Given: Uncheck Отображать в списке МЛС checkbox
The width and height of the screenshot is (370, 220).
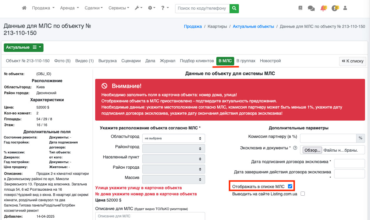Looking at the screenshot, I should click(290, 186).
